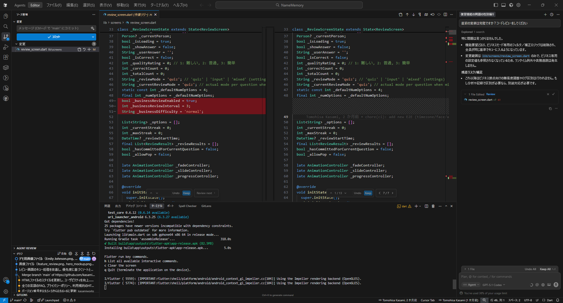The image size is (563, 303).
Task: Stage changes for review_screen.dart with plus icon
Action: coord(89,49)
